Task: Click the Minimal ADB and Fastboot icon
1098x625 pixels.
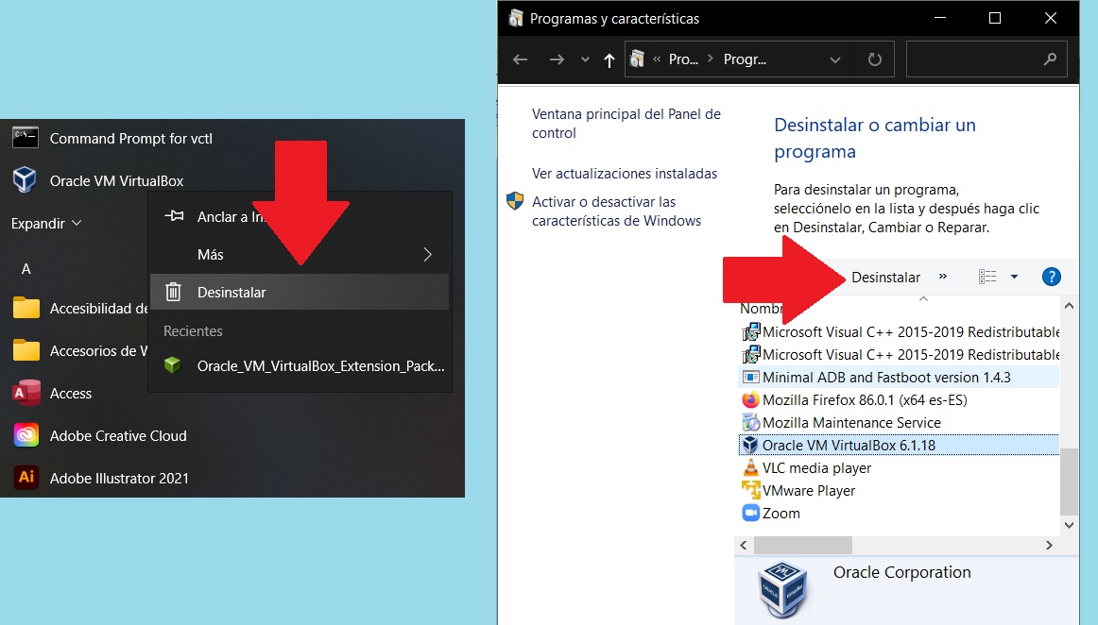Action: tap(750, 378)
